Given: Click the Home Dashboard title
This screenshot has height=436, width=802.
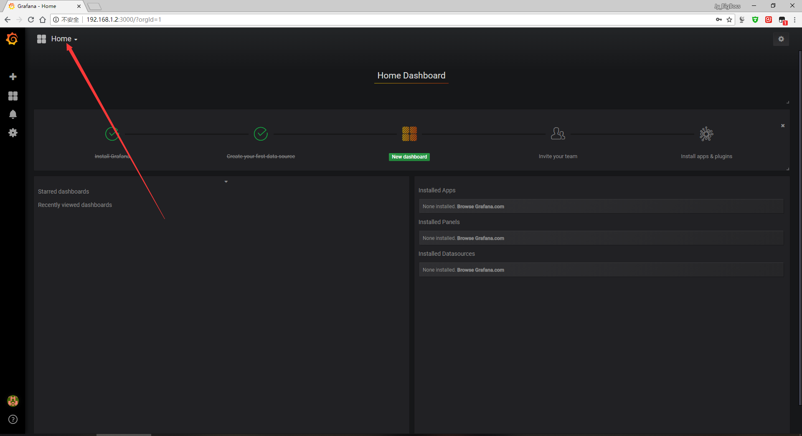Looking at the screenshot, I should (411, 76).
